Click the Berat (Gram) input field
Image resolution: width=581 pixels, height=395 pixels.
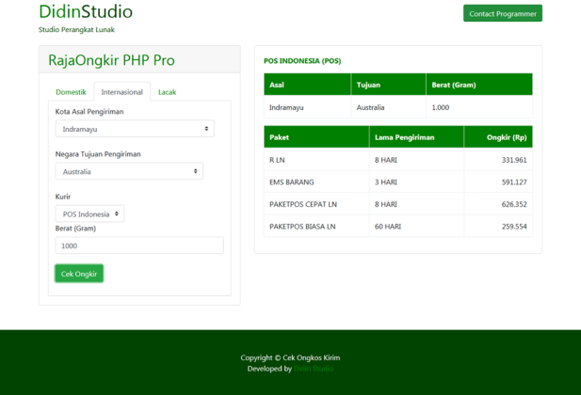pos(139,245)
